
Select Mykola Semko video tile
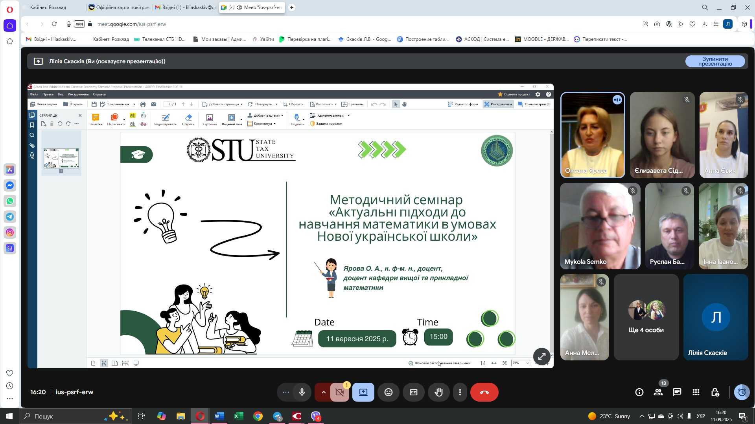coord(600,226)
